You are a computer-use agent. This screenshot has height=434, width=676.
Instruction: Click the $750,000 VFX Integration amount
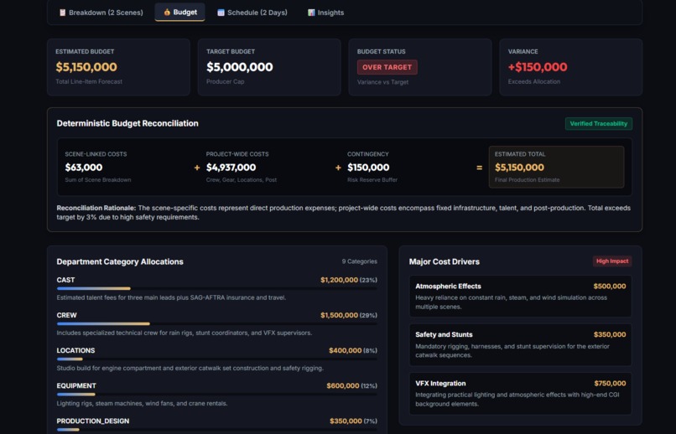(610, 383)
